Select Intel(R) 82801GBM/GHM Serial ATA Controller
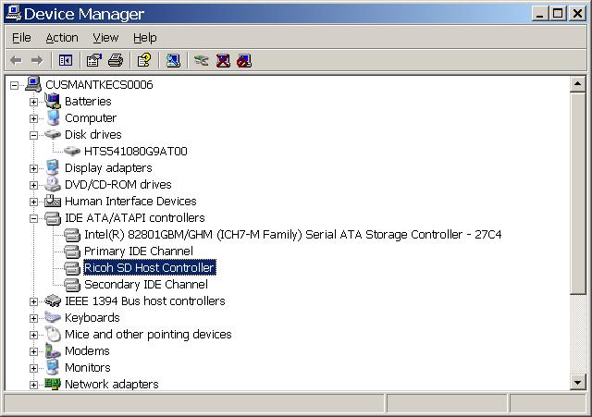Viewport: 592px width, 417px height. tap(292, 234)
